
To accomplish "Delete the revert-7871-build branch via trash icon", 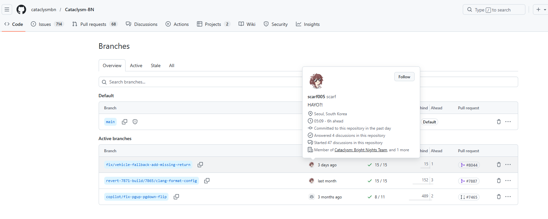I will [499, 181].
